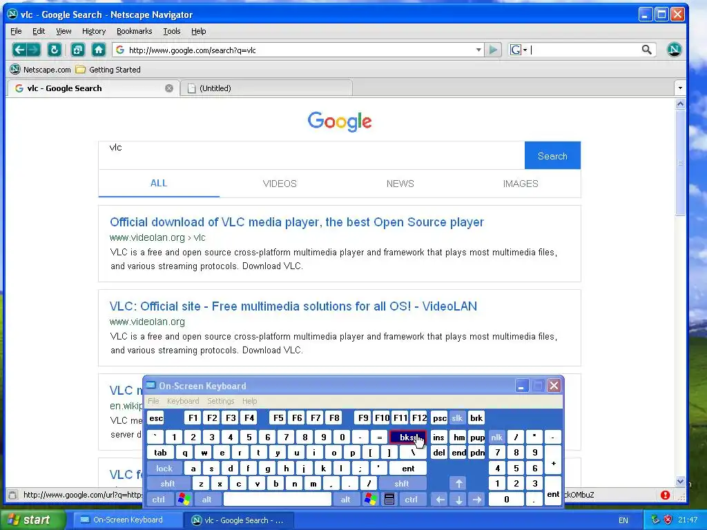
Task: Open the Bookmarks menu
Action: (135, 31)
